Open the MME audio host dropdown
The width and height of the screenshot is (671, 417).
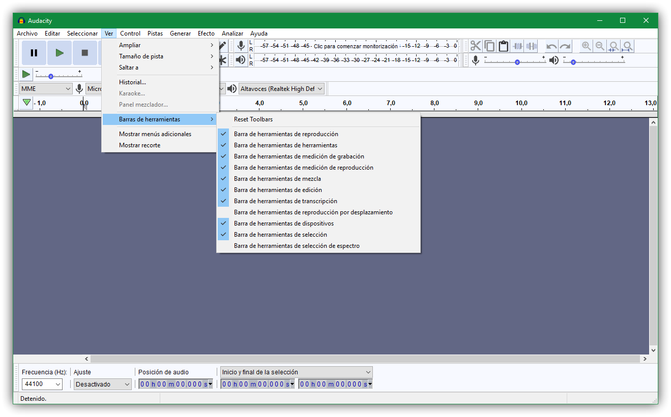click(x=46, y=89)
